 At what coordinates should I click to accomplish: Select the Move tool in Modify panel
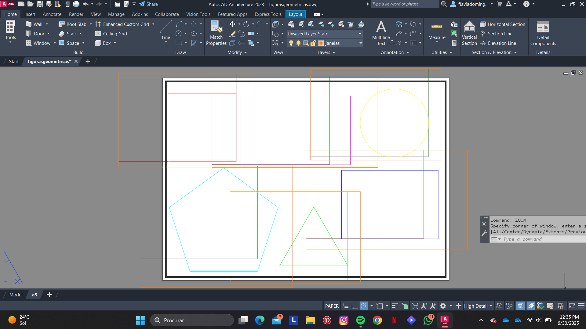point(232,24)
